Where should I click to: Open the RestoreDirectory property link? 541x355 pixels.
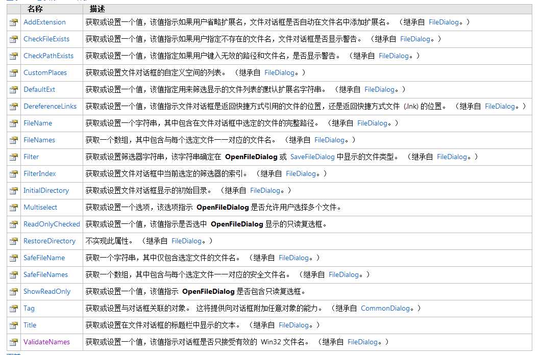coord(50,242)
